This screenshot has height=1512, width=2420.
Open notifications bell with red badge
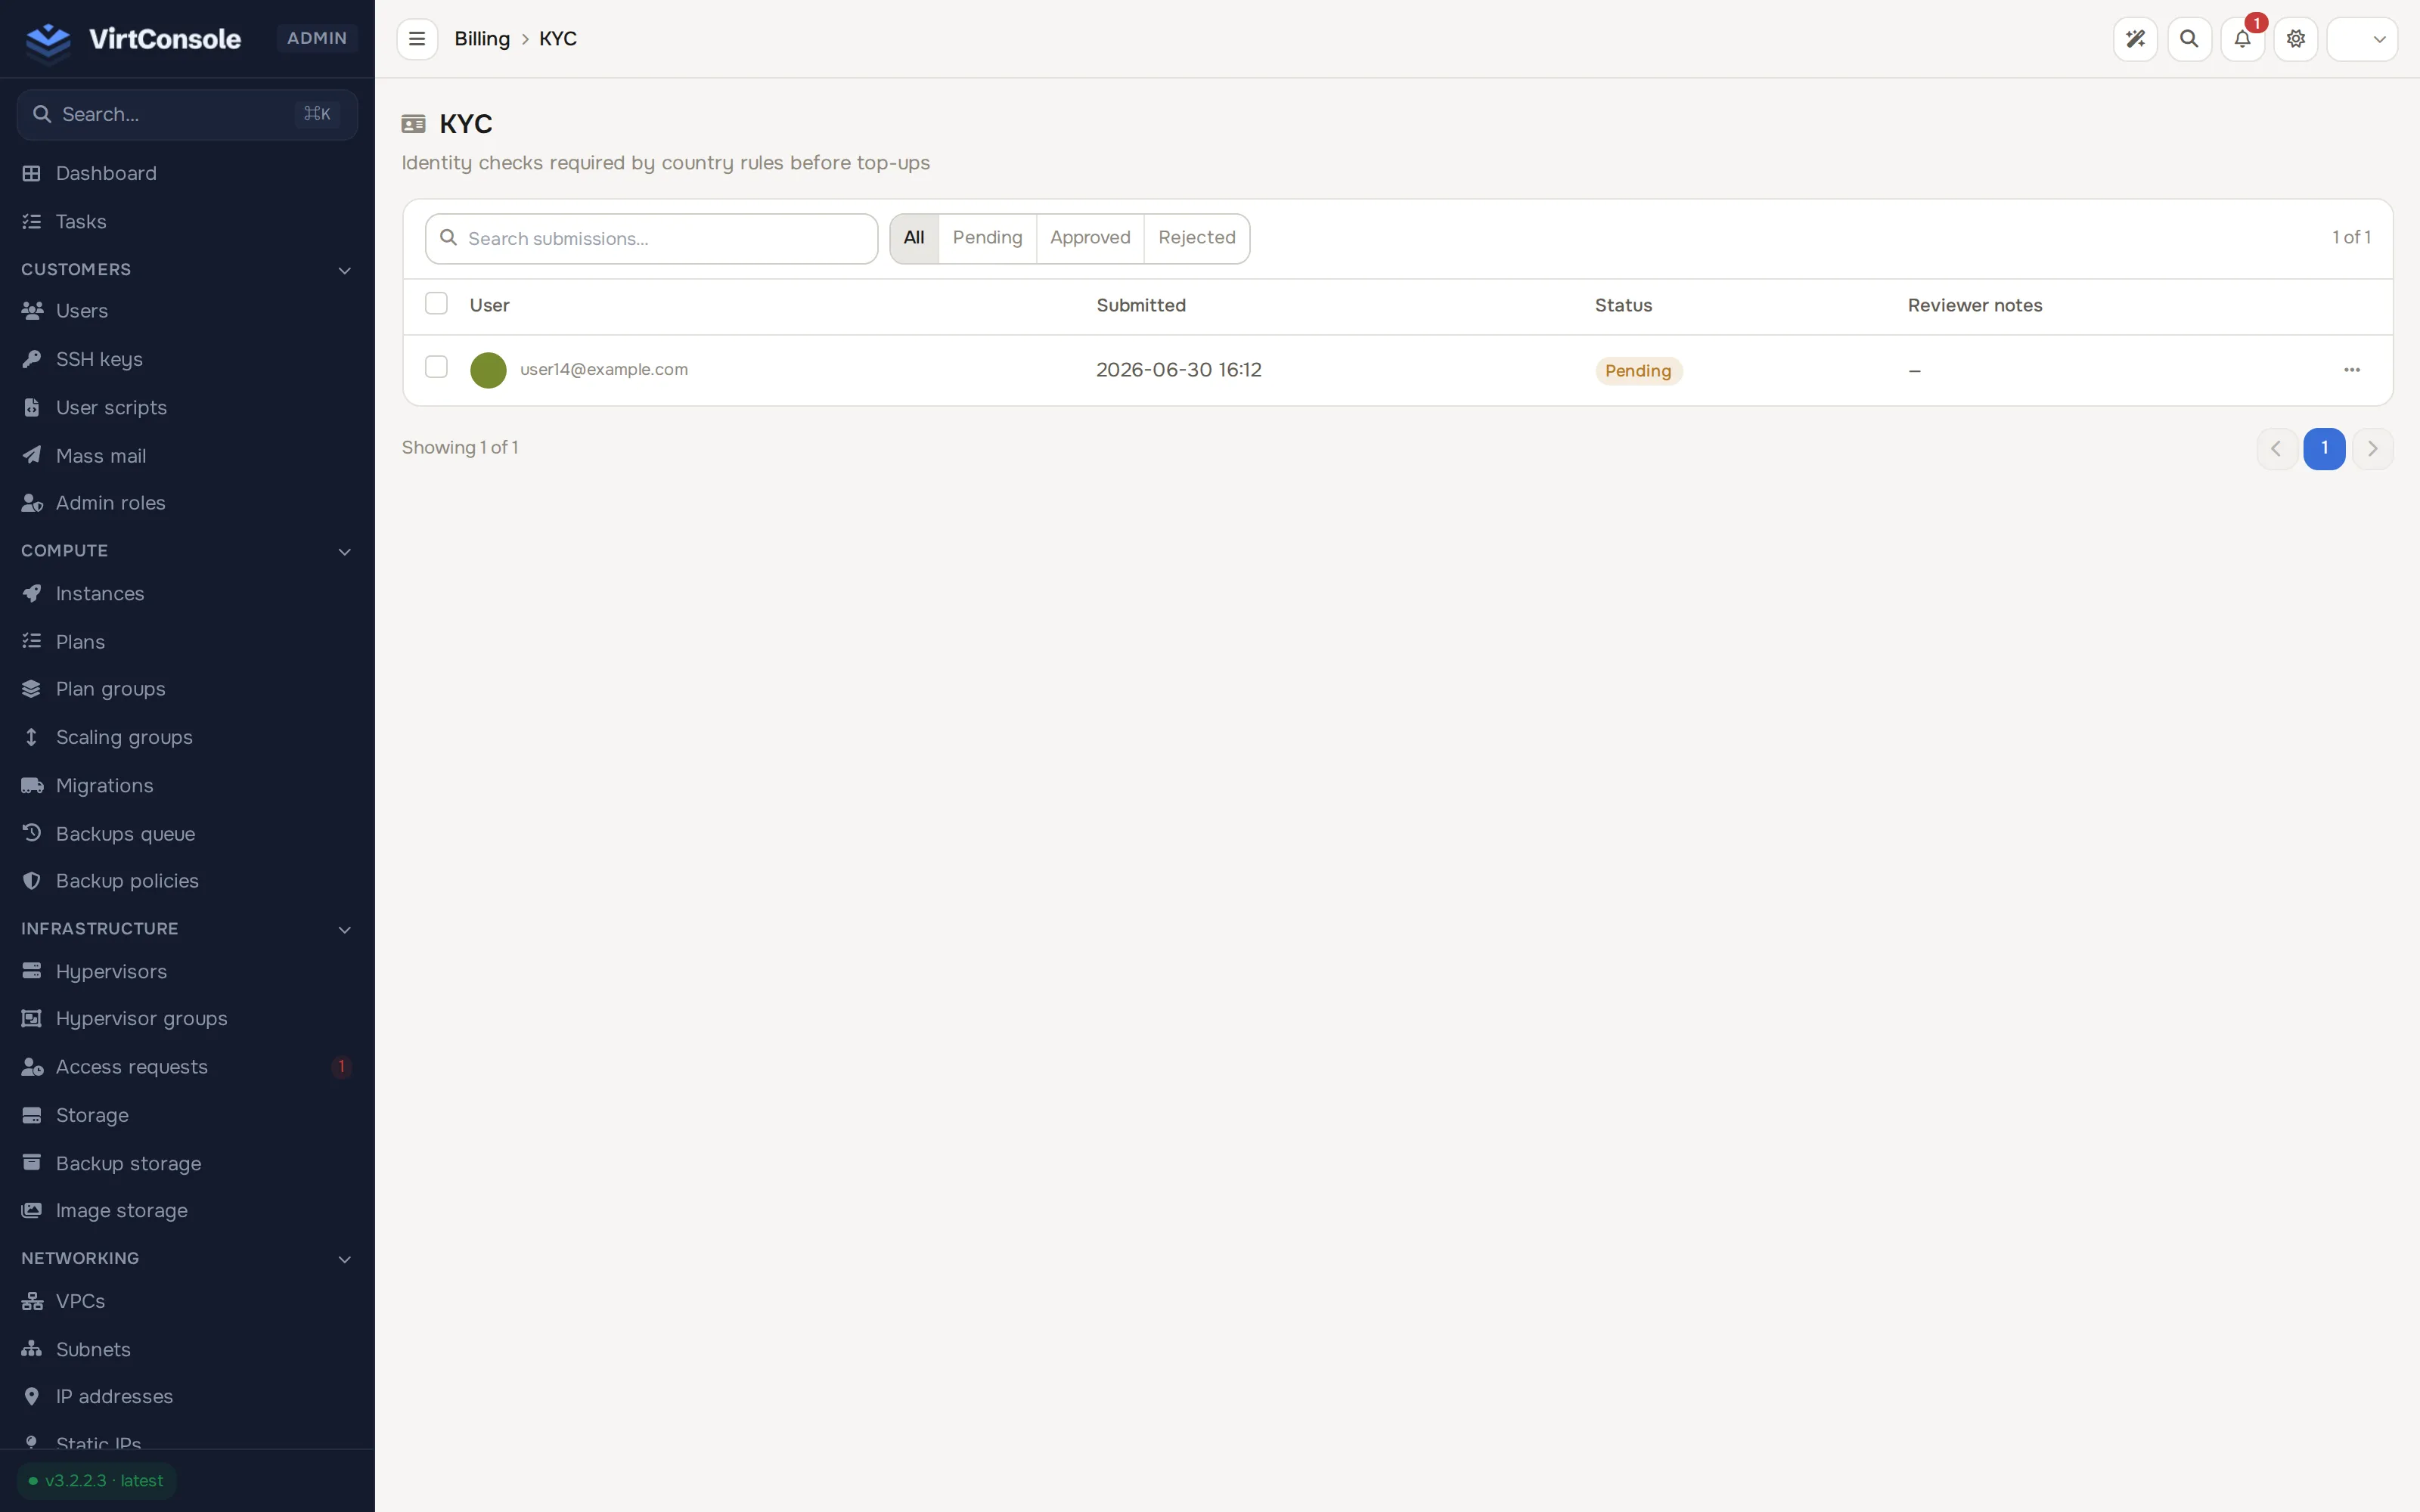click(2242, 39)
